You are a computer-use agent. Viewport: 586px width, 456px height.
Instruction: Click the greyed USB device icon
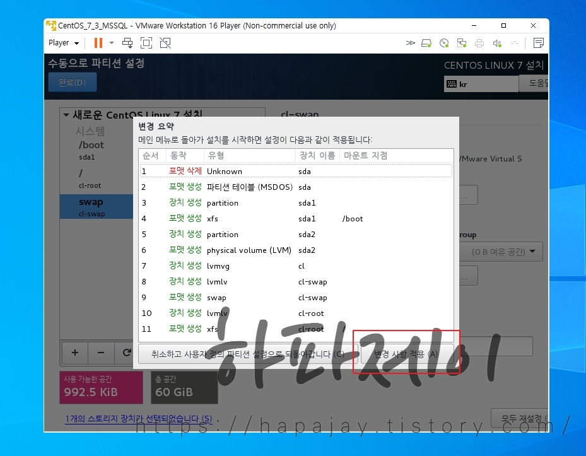[x=515, y=44]
